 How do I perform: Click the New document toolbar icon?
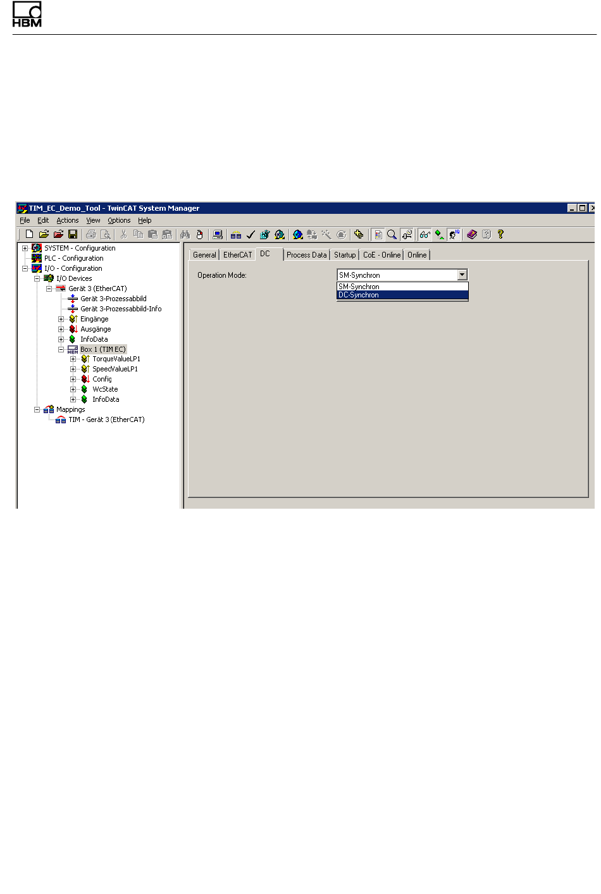pos(29,235)
